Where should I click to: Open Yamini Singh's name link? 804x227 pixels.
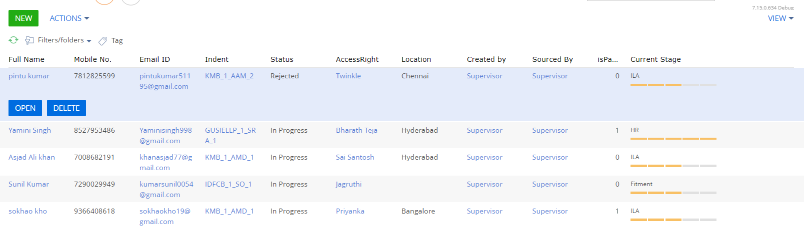pyautogui.click(x=29, y=130)
